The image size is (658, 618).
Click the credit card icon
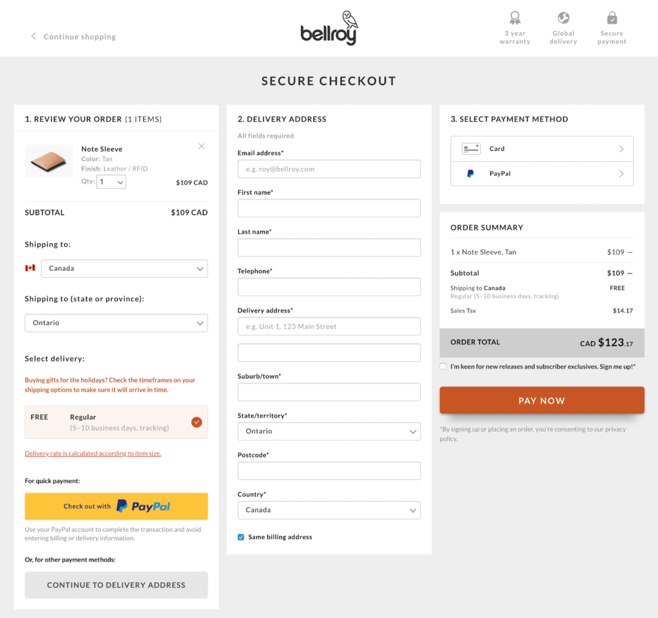tap(471, 149)
